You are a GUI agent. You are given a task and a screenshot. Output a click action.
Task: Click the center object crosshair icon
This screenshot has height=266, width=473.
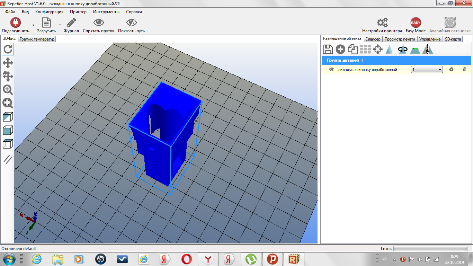tap(378, 50)
